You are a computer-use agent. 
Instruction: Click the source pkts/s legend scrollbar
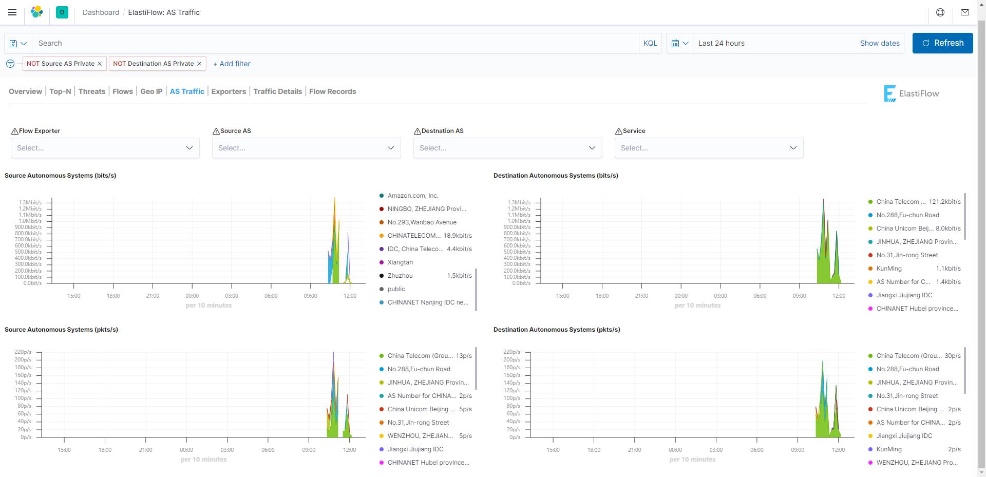(476, 368)
